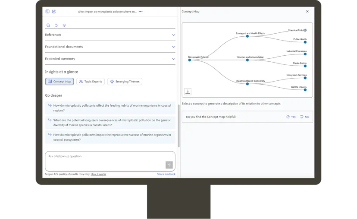The width and height of the screenshot is (357, 219).
Task: Download the concept map image
Action: [x=188, y=92]
